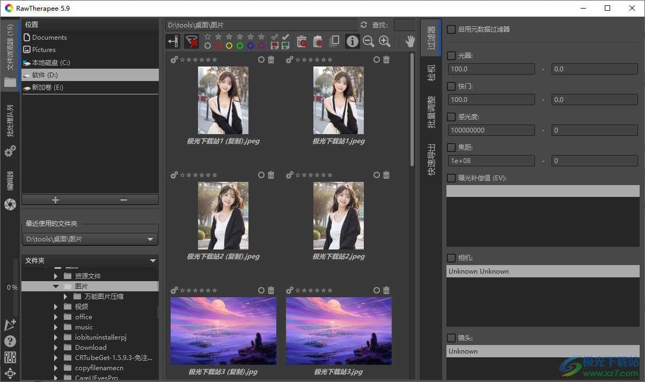Select 本地磁盘 (C:) in places
Viewport: 645px width, 382px height.
[90, 63]
